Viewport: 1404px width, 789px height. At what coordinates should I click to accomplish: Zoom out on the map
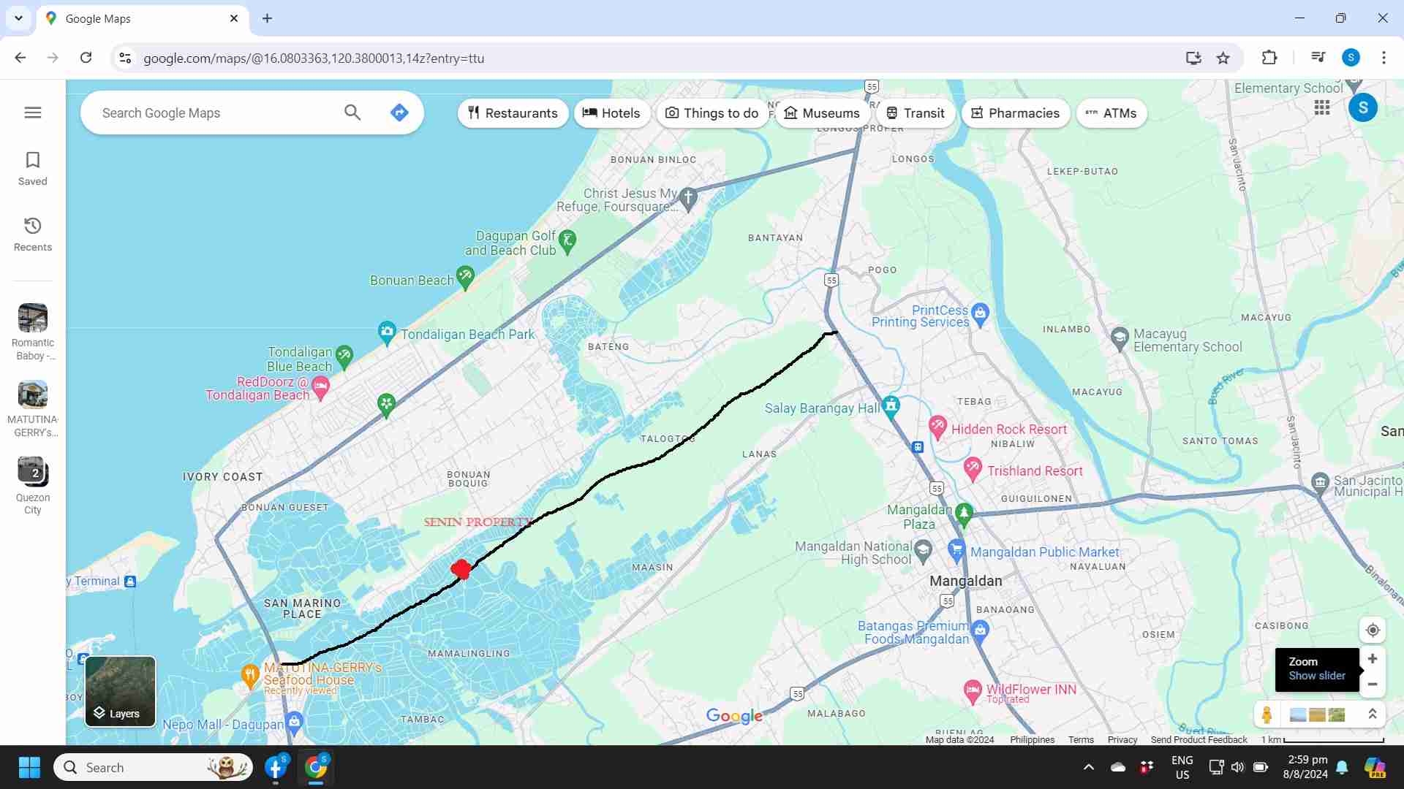[1373, 685]
